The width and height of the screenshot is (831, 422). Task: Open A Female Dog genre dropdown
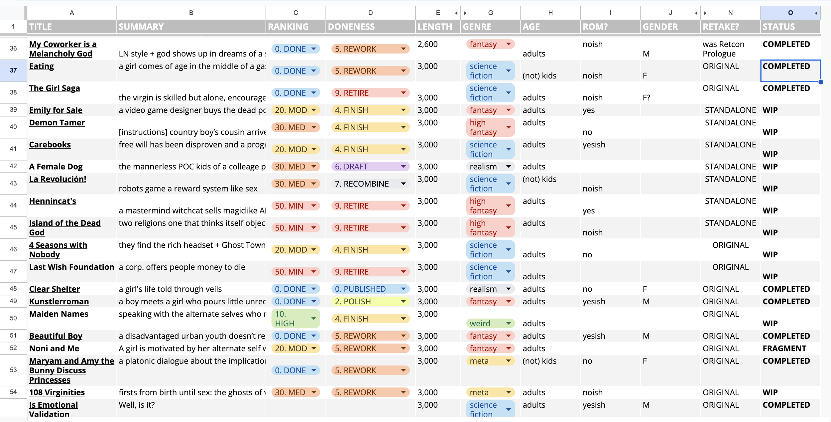[508, 167]
